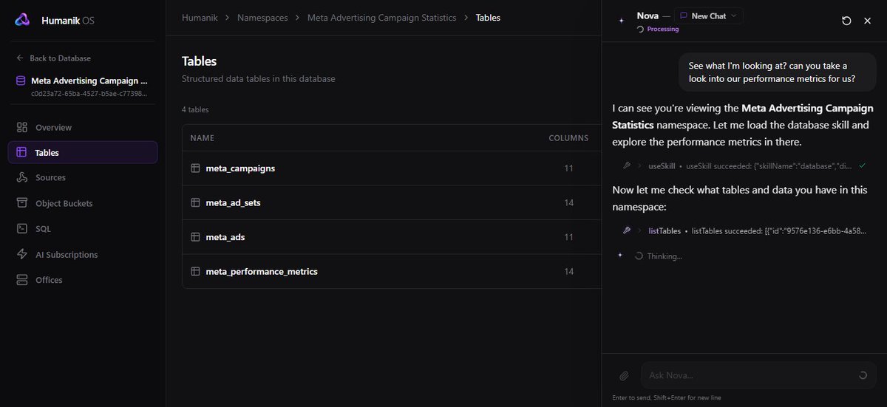Navigate to Humanik breadcrumb
The width and height of the screenshot is (887, 407).
pos(200,17)
